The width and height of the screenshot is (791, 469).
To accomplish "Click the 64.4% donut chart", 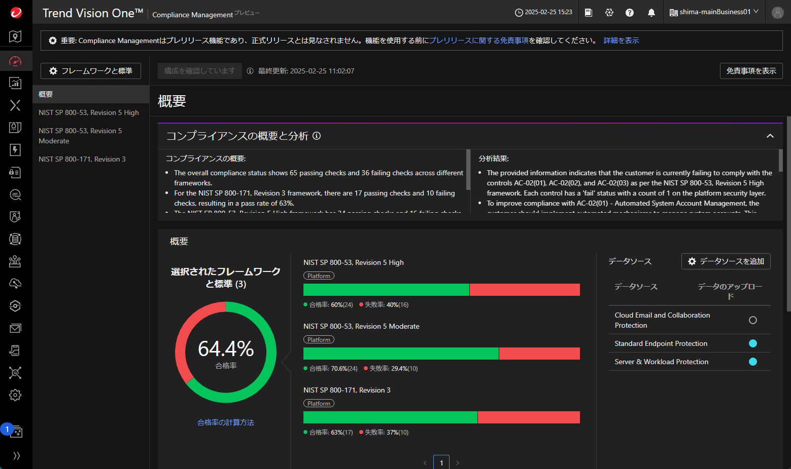I will coord(226,353).
